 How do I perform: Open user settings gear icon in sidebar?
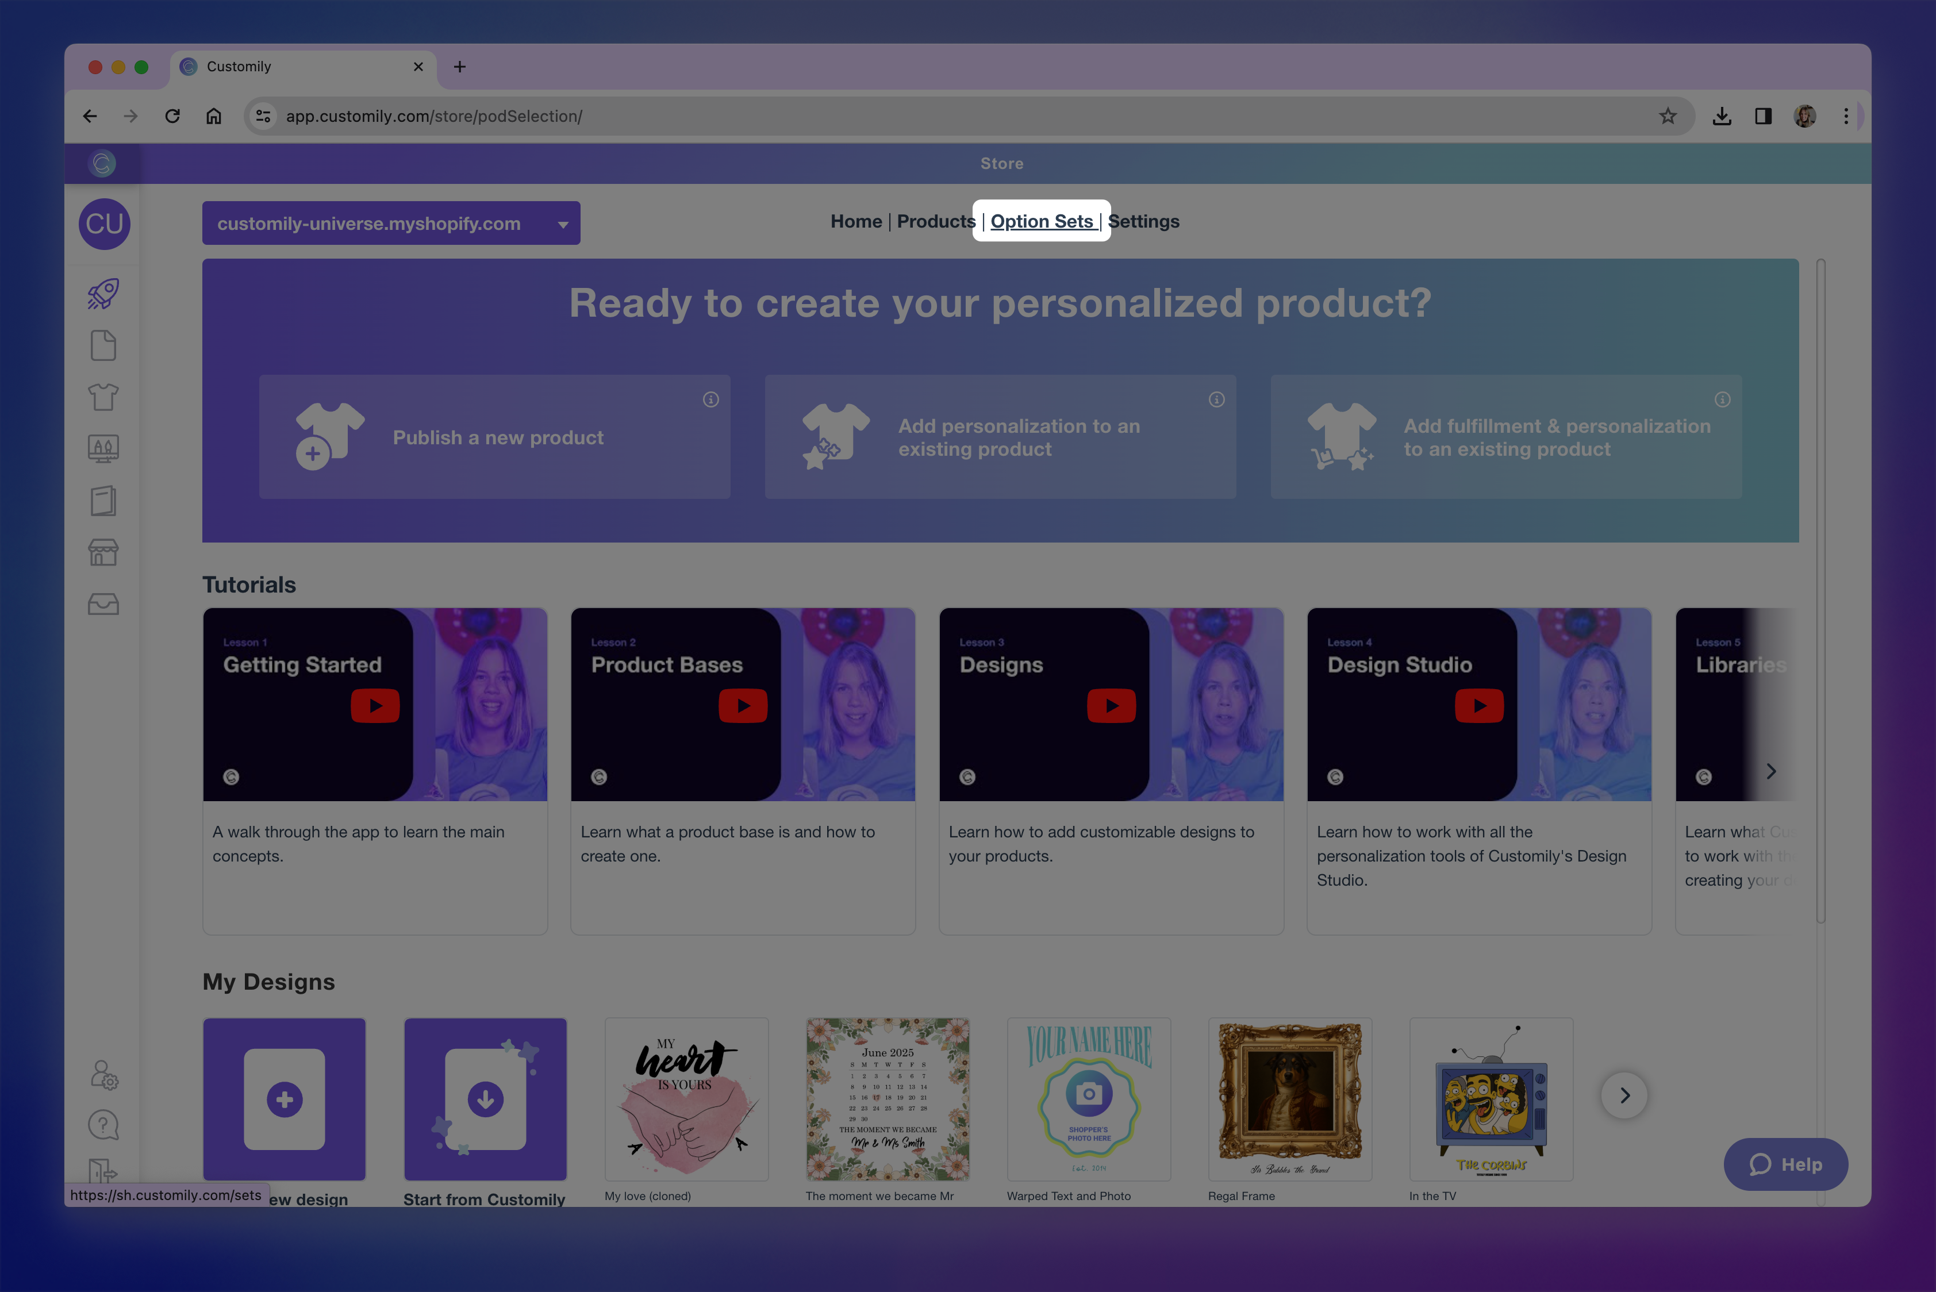[x=104, y=1075]
